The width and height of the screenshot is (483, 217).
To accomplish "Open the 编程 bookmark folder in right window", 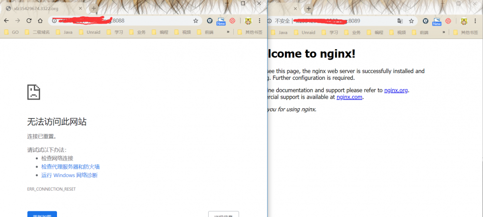I will (x=375, y=32).
